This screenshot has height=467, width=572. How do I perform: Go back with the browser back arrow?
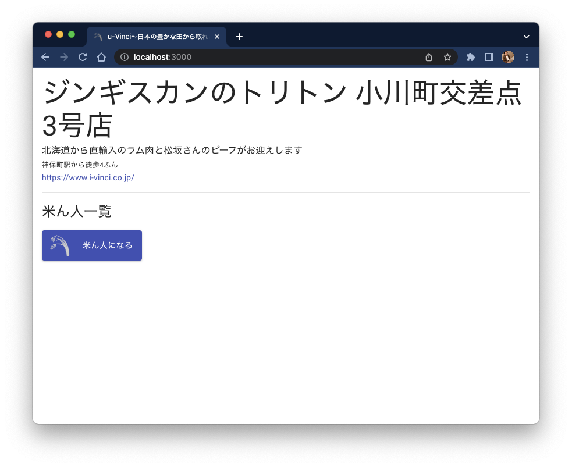[x=45, y=57]
